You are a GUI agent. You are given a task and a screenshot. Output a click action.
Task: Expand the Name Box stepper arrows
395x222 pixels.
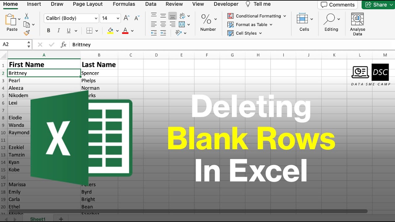click(29, 45)
